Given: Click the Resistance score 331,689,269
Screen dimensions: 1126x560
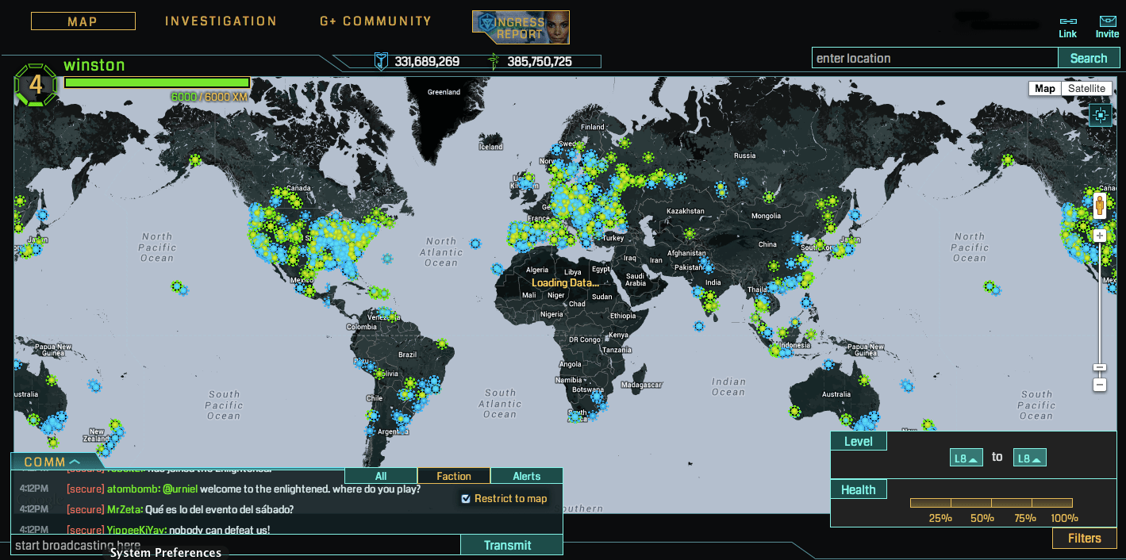Looking at the screenshot, I should (427, 61).
